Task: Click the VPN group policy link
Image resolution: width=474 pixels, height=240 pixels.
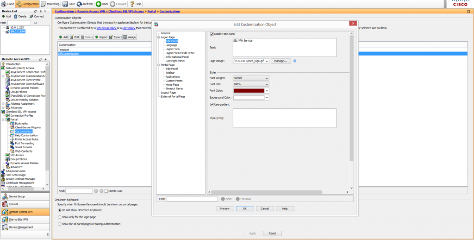Action: (106, 28)
